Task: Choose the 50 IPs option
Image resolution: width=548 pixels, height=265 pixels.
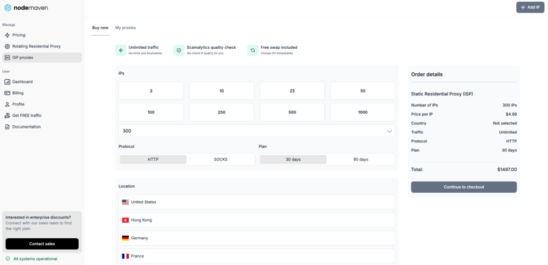Action: point(363,91)
